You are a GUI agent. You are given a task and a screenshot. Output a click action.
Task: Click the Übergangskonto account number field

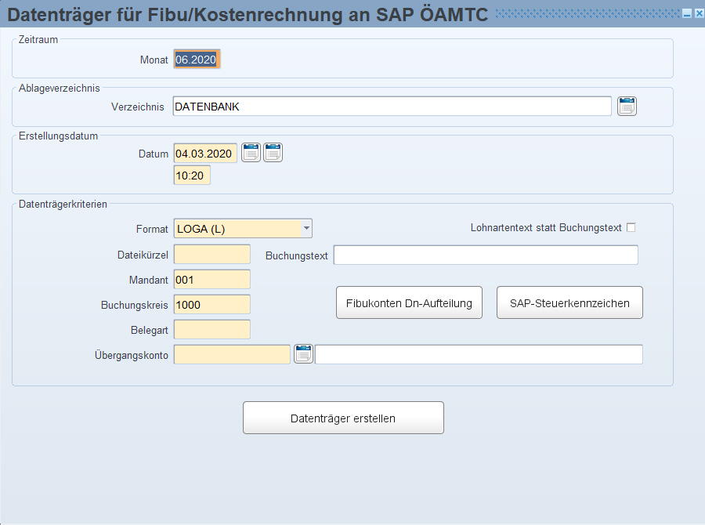232,354
